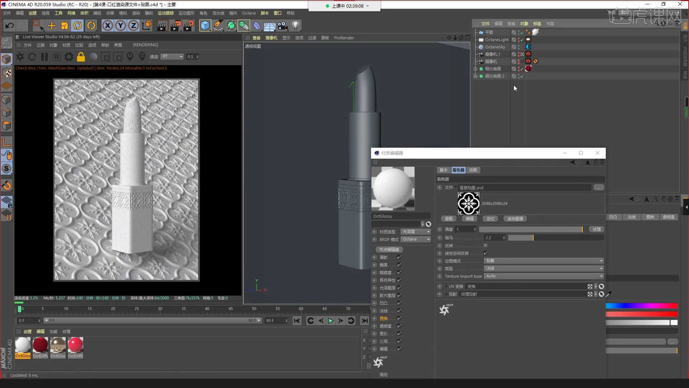Toggle the X axis lock button
Viewport: 689px width, 388px height.
click(x=107, y=26)
